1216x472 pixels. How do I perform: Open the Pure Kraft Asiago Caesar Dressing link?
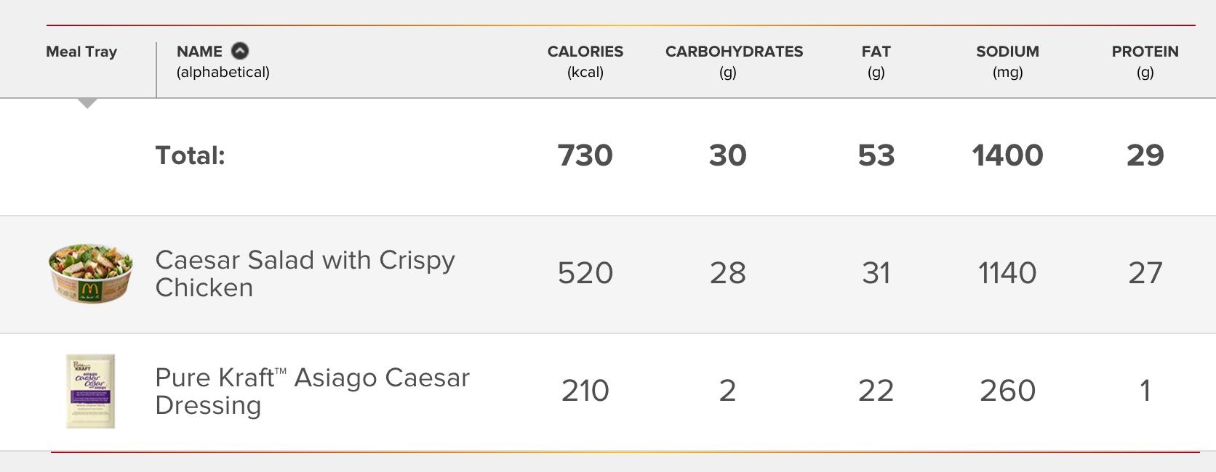pyautogui.click(x=313, y=391)
